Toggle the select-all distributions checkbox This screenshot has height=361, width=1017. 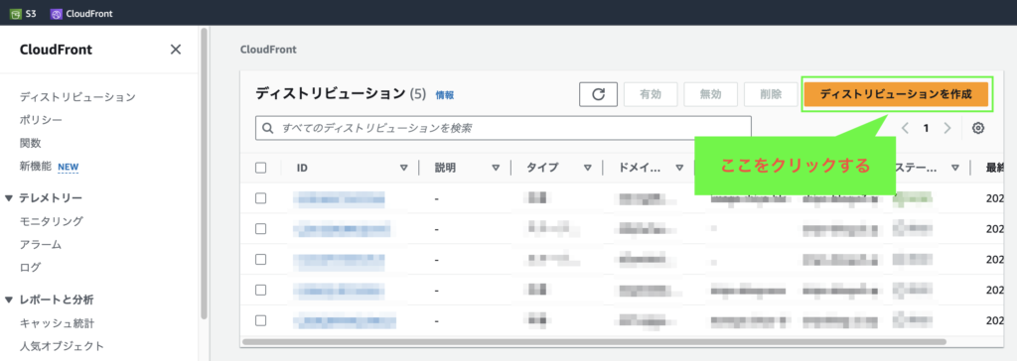[261, 168]
